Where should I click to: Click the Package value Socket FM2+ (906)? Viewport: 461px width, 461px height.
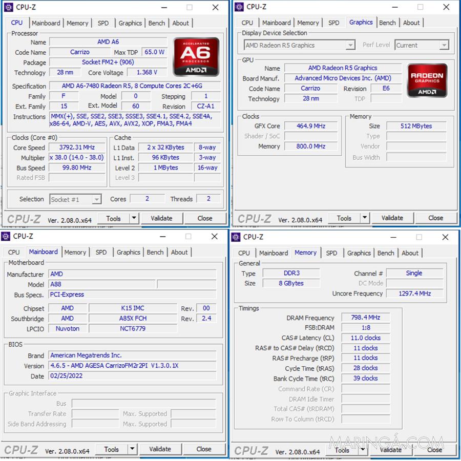(x=108, y=62)
